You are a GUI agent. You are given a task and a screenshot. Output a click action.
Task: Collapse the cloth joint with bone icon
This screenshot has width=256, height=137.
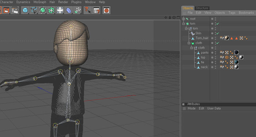(x=192, y=48)
